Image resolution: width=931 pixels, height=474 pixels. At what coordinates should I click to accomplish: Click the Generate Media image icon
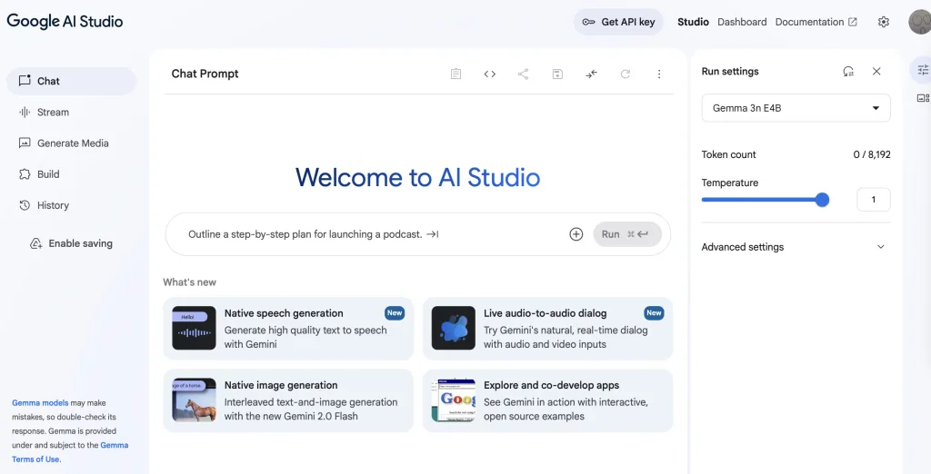[x=25, y=143]
